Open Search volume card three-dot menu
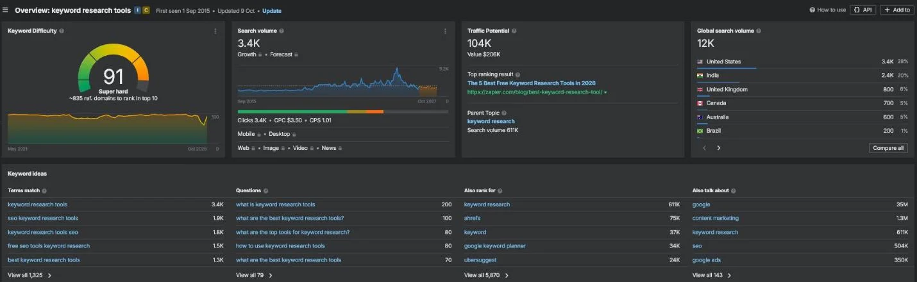 (445, 31)
